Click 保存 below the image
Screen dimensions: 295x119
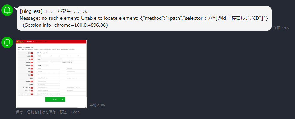pos(19,112)
